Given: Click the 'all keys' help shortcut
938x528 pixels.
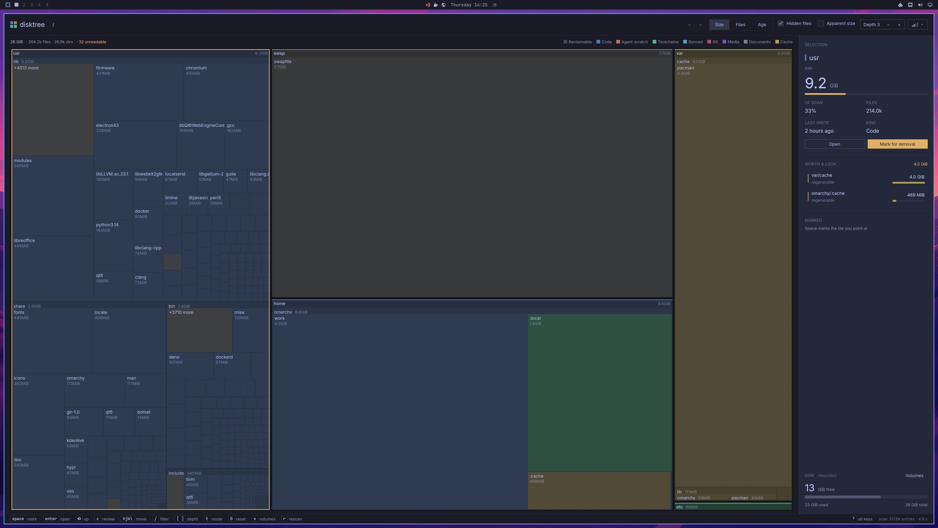Looking at the screenshot, I should [861, 519].
